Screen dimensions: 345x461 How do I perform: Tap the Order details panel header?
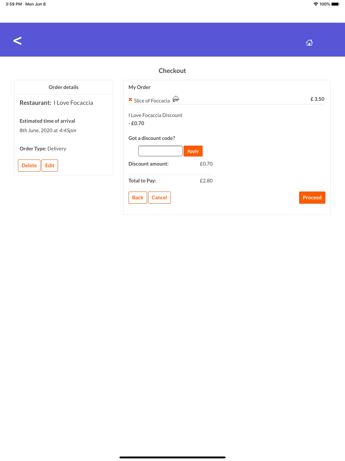[63, 87]
